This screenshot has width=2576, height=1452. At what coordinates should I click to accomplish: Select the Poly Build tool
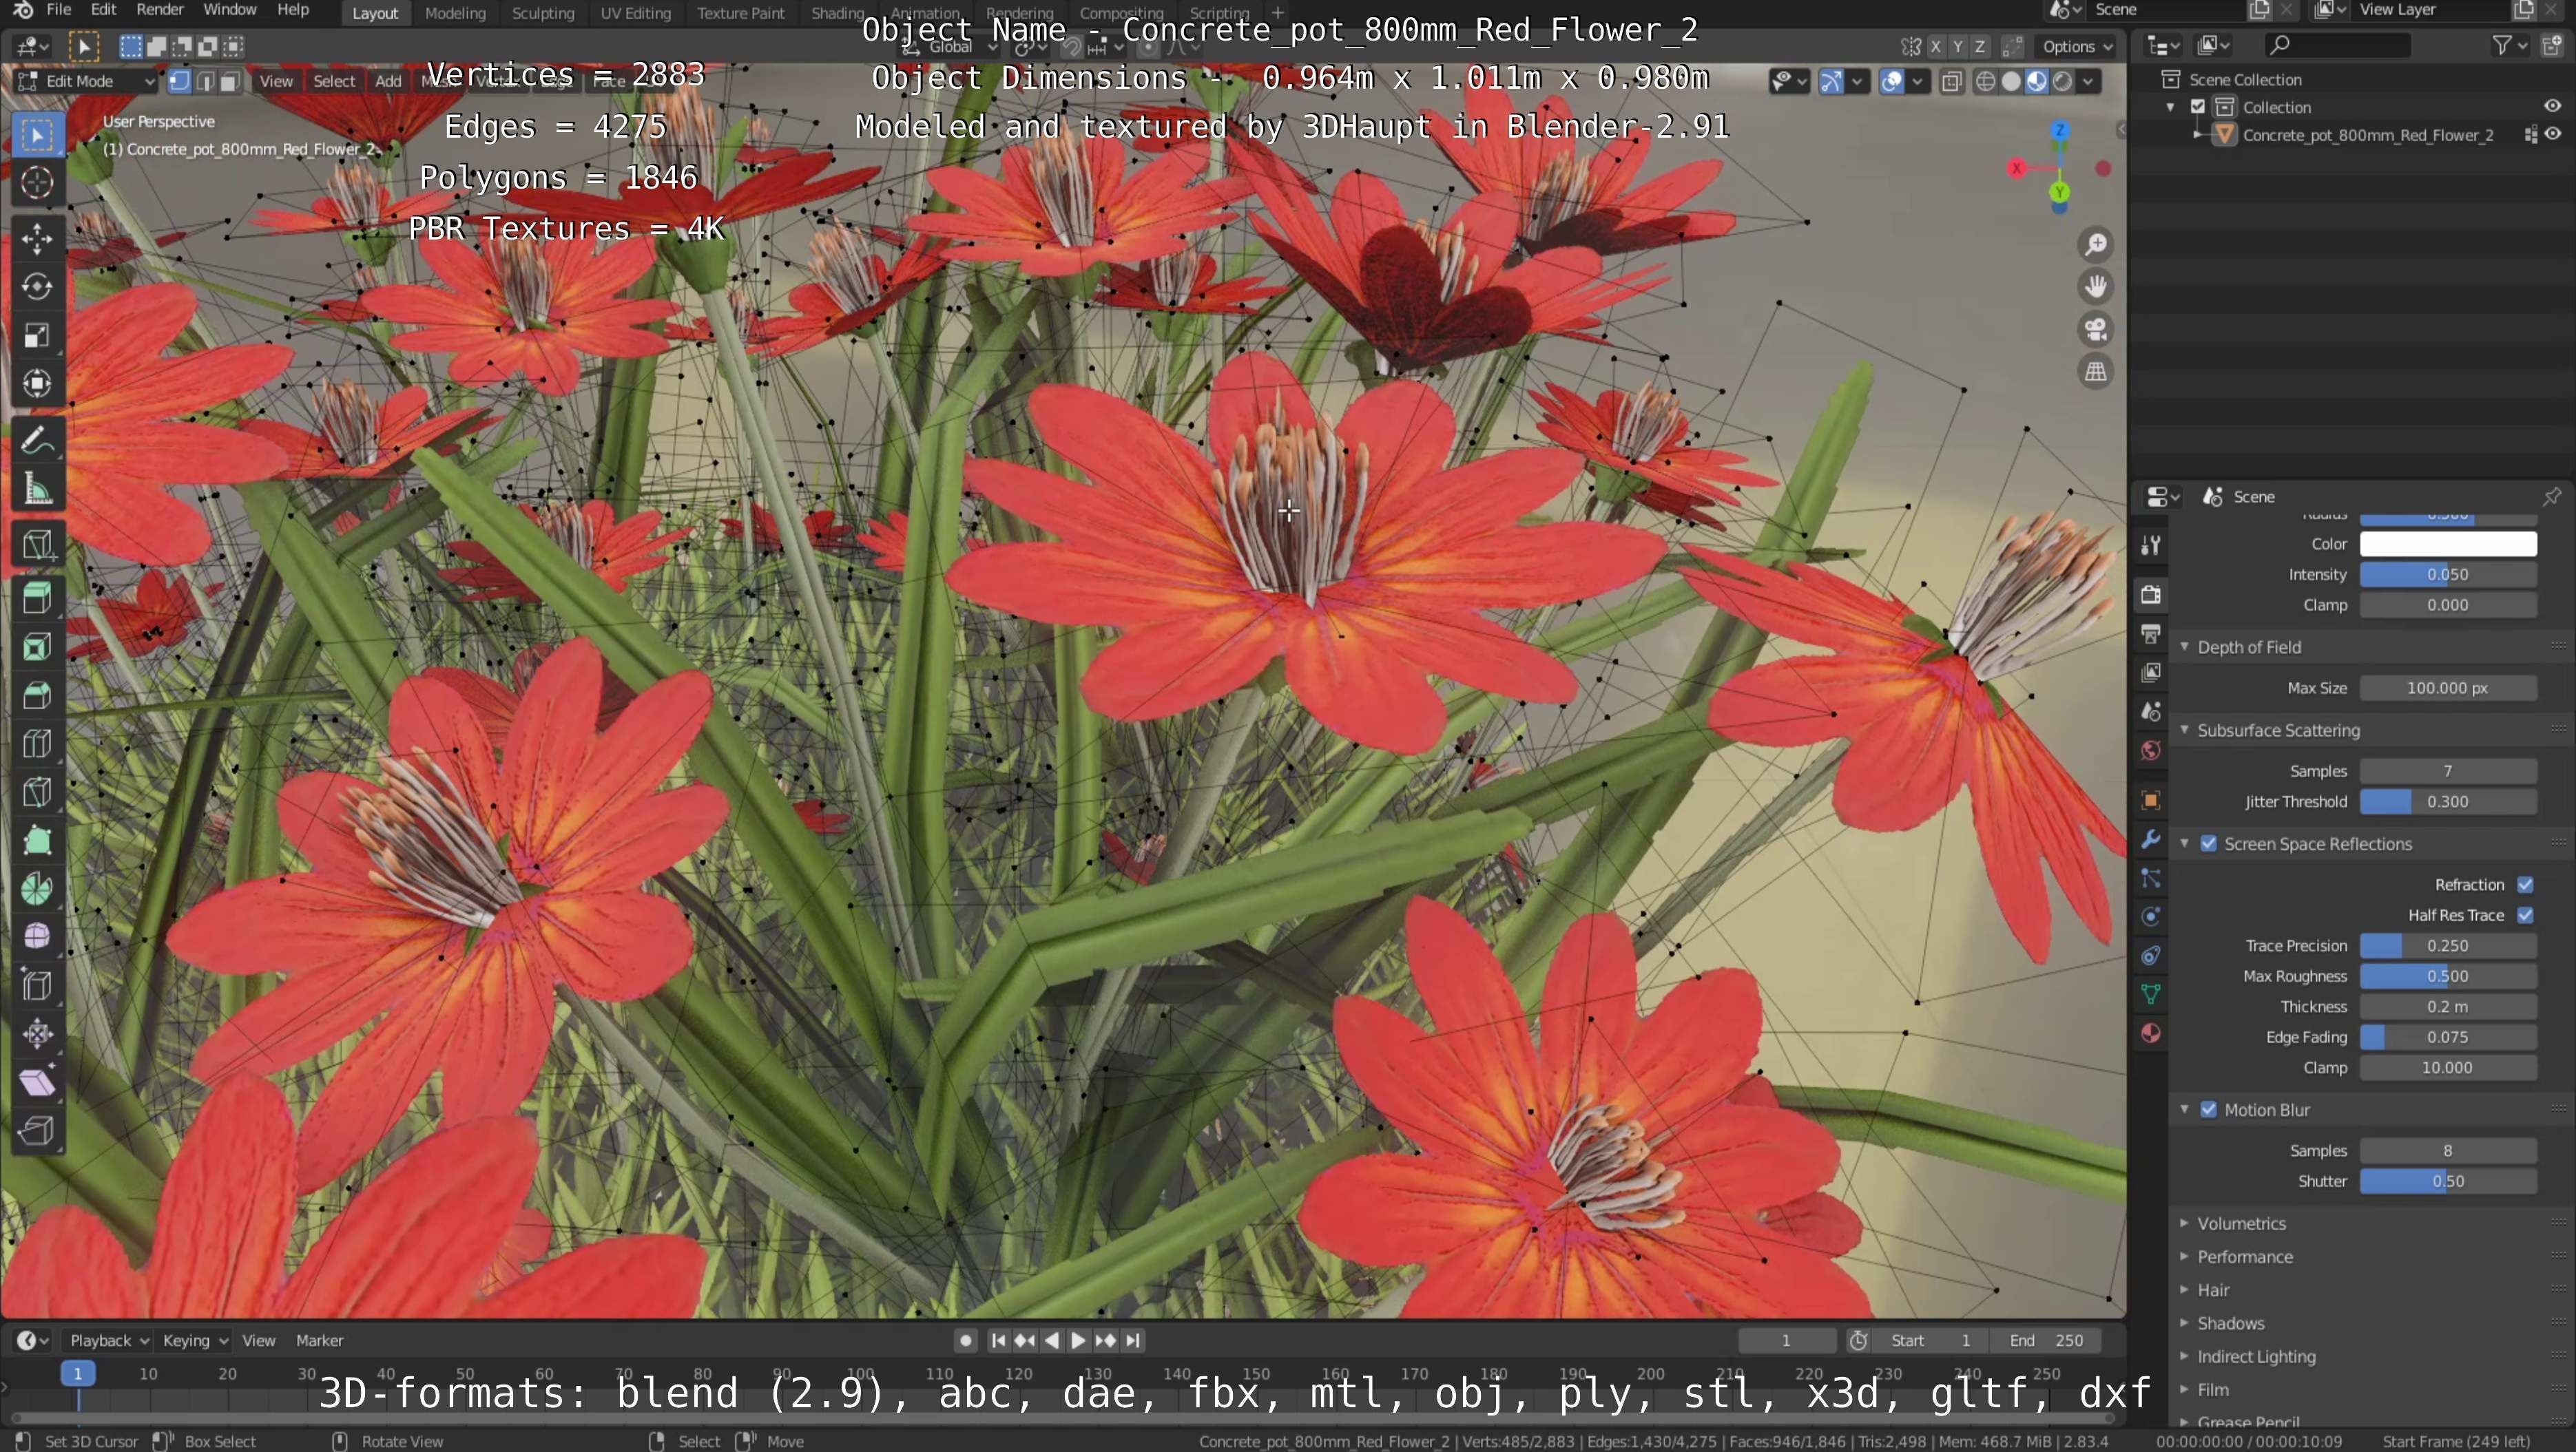tap(37, 841)
